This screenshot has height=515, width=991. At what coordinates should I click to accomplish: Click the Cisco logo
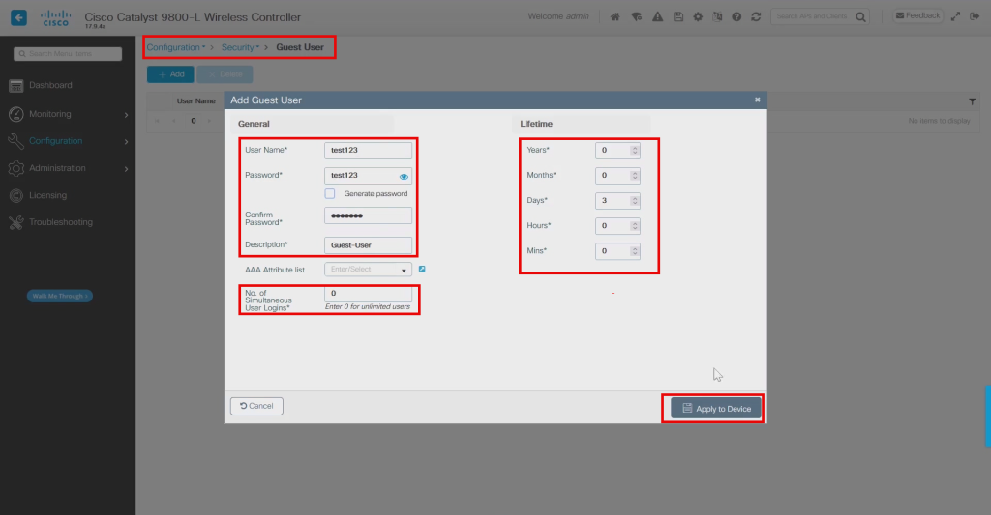pos(55,17)
